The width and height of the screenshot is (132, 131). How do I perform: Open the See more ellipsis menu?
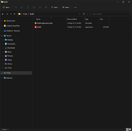coord(75,7)
